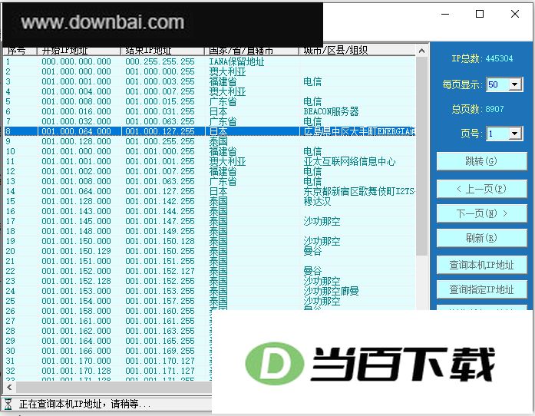535x416 pixels.
Task: Select start IP 001.001.151.000
Action: pos(76,261)
